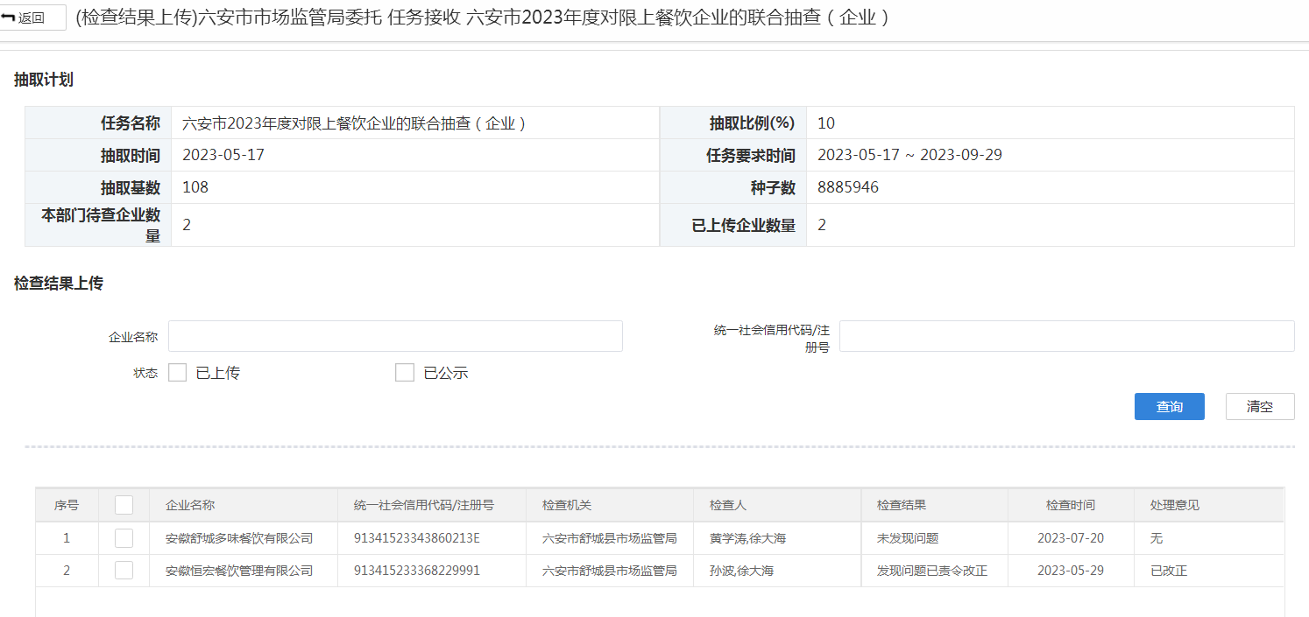Viewport: 1309px width, 617px height.
Task: Click the 序号 column header
Action: point(67,505)
